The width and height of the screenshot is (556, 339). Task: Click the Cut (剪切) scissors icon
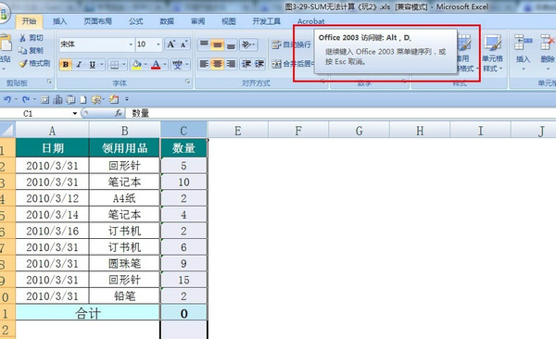[23, 38]
